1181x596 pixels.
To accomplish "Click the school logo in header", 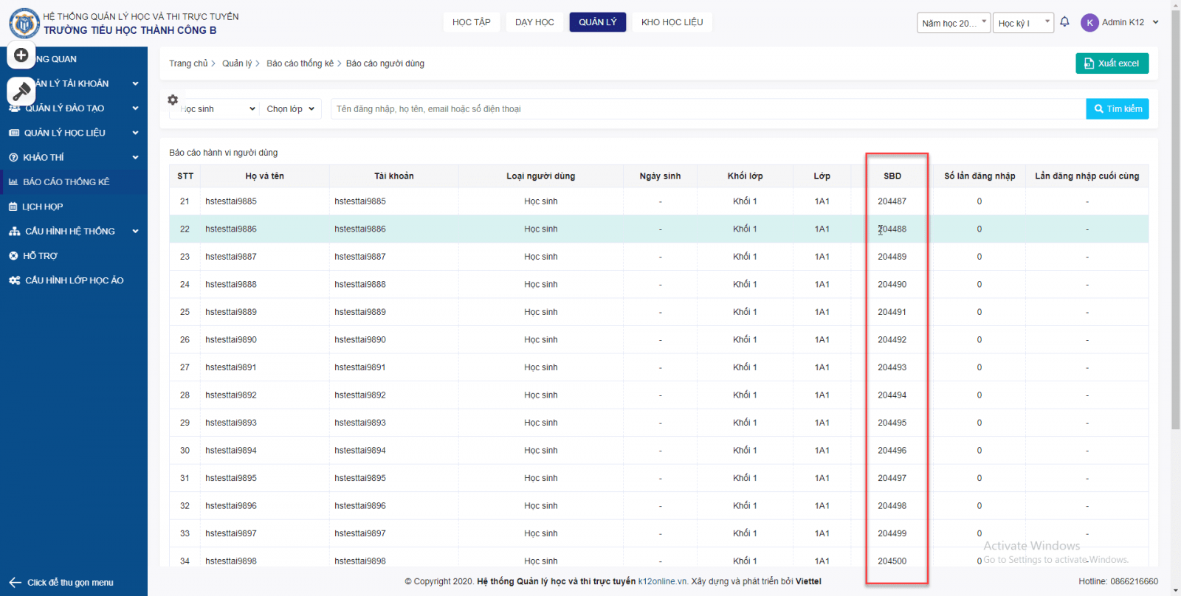I will [24, 24].
